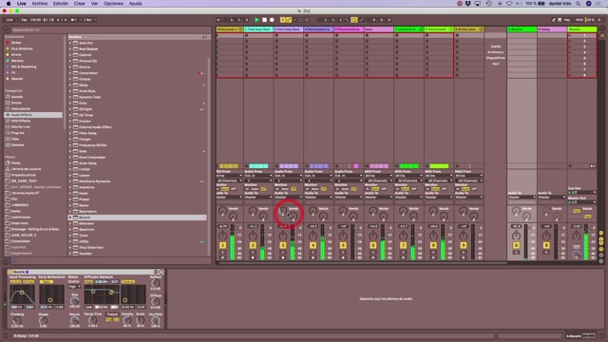Open the Ver menu
The image size is (608, 342).
94,4
